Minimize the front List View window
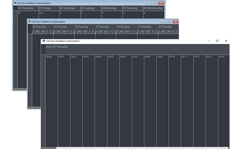 pos(209,41)
